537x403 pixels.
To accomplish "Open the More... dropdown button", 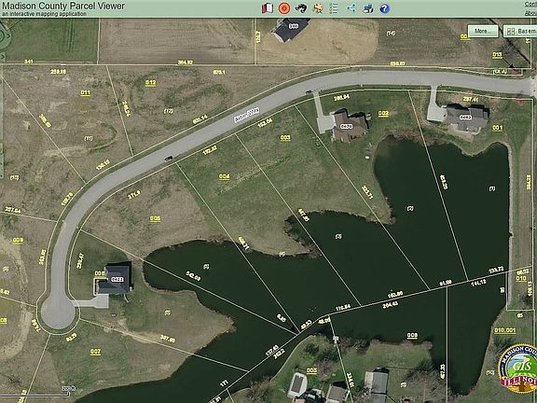I will [x=483, y=31].
